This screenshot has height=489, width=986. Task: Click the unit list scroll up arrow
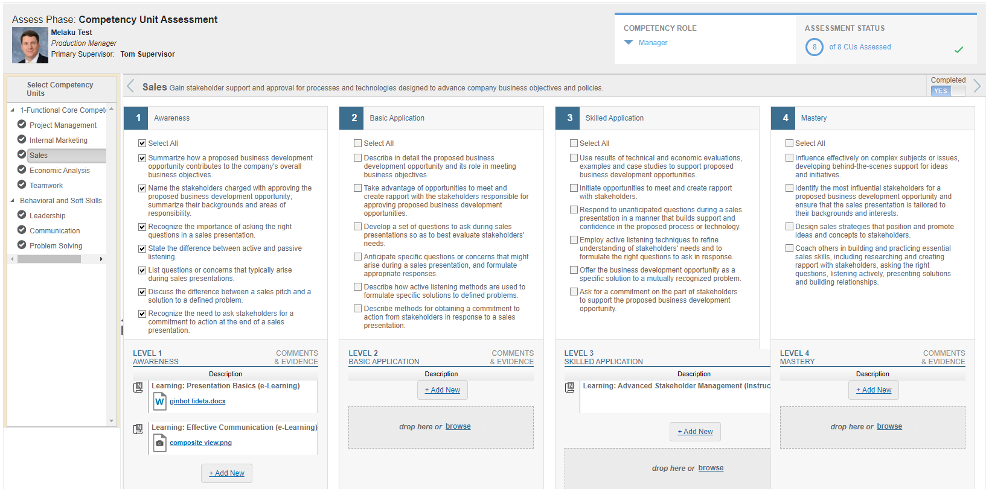click(111, 109)
